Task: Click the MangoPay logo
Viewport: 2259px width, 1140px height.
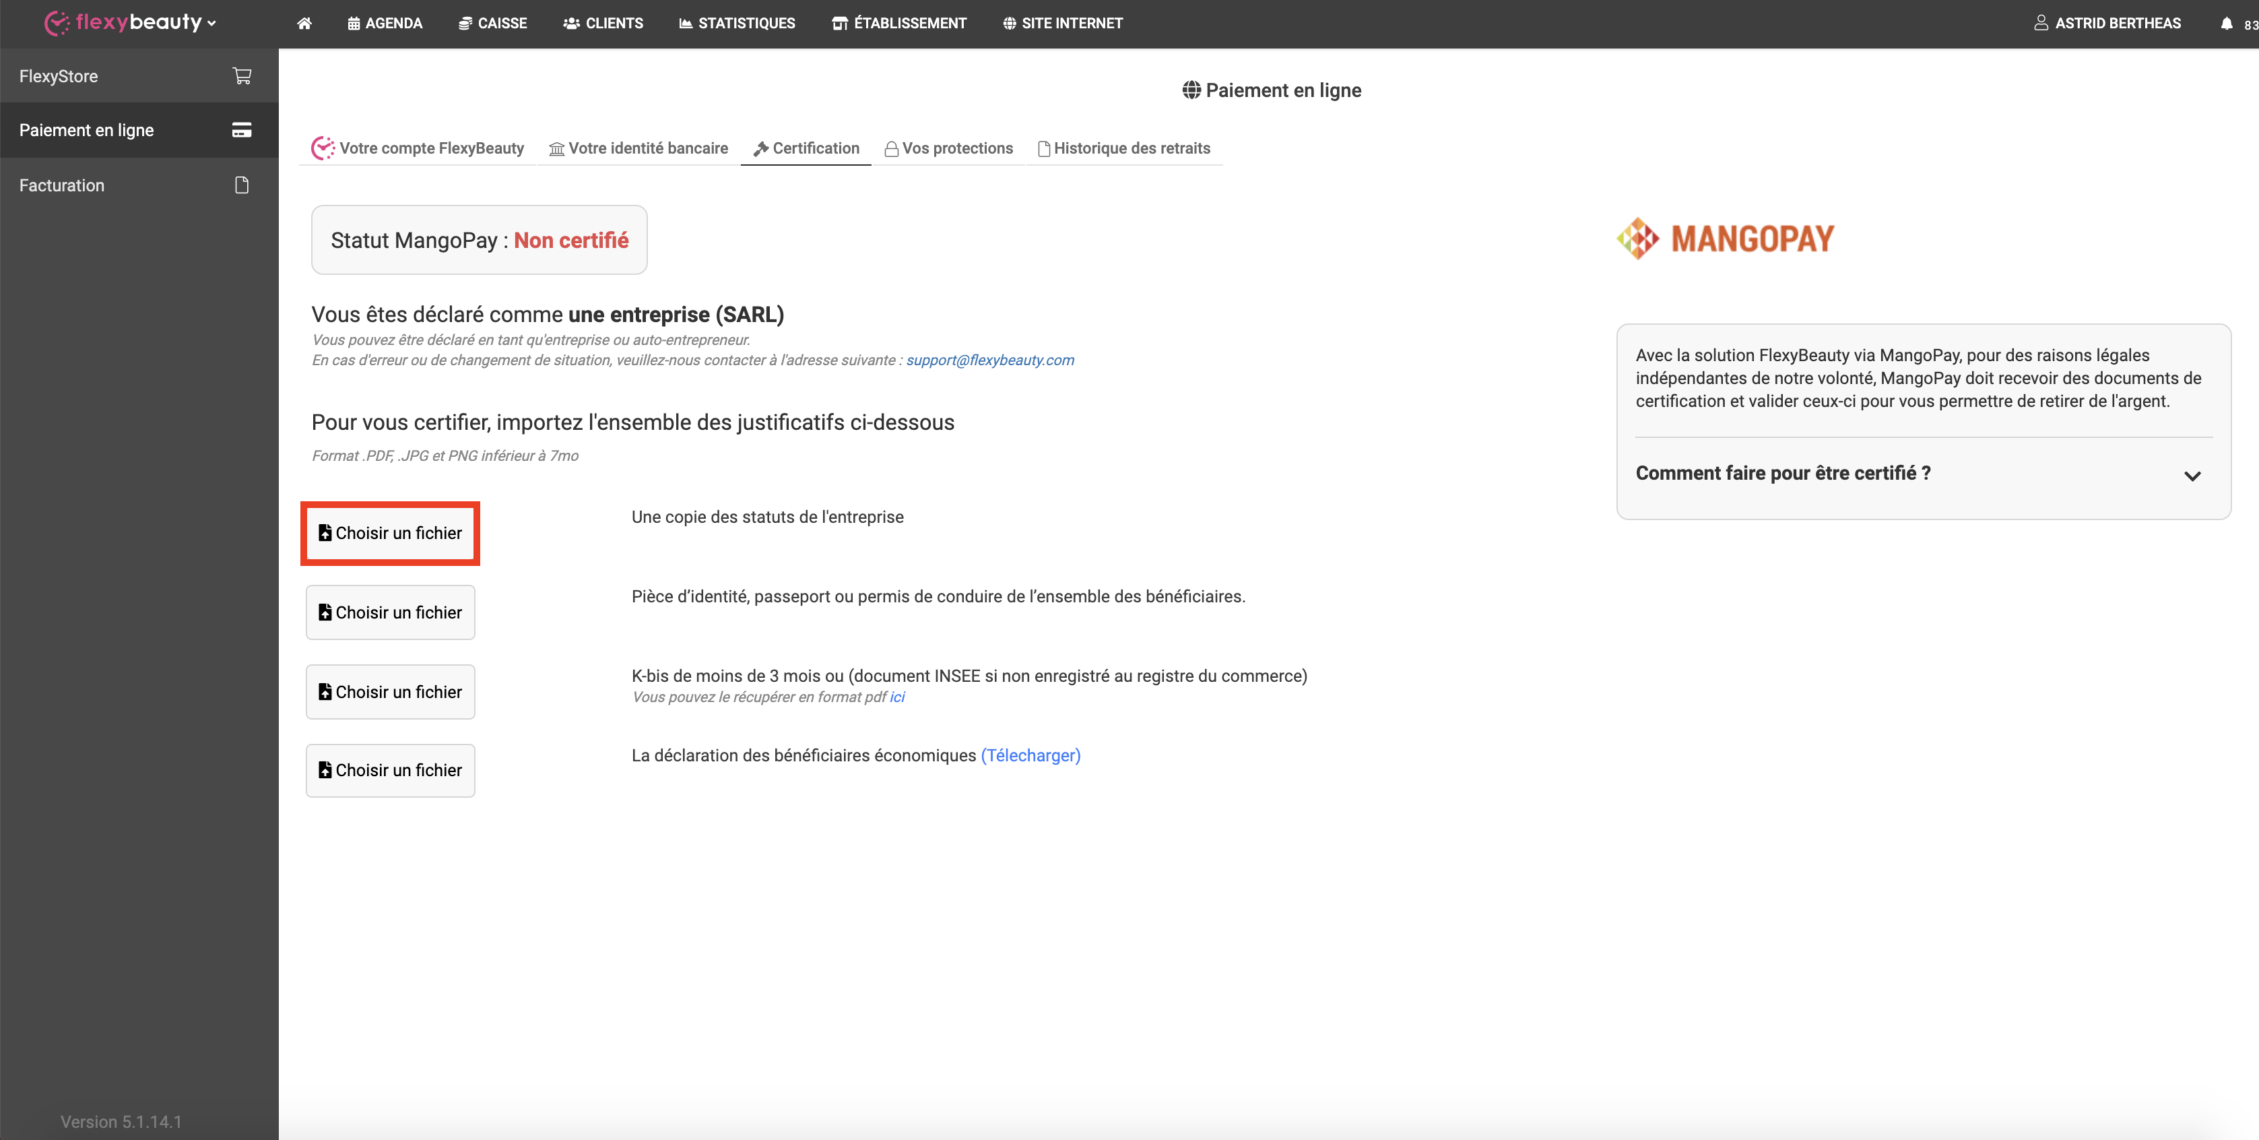Action: 1725,239
